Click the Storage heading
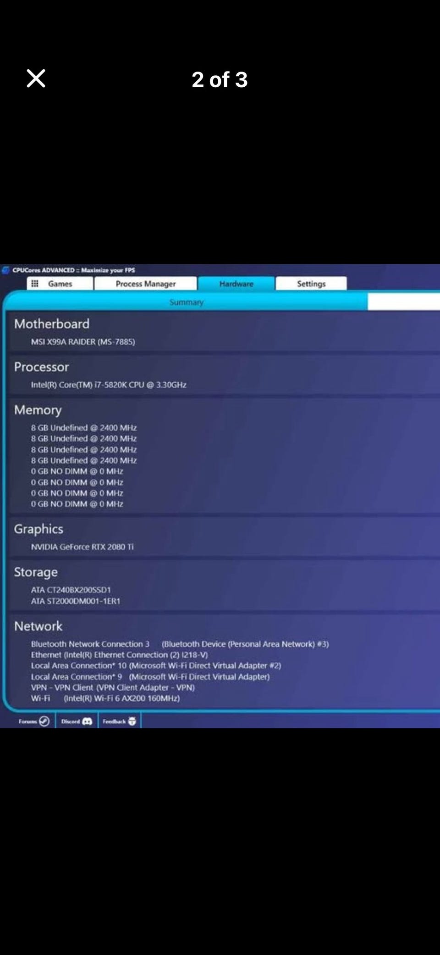Viewport: 440px width, 955px height. point(36,572)
